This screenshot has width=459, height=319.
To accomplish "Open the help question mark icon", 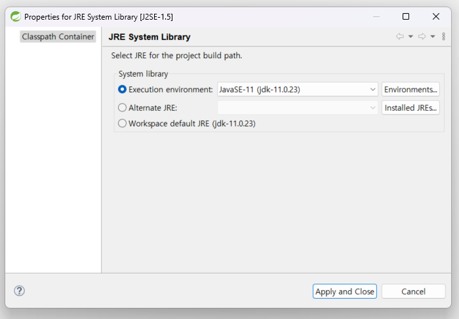I will (19, 291).
